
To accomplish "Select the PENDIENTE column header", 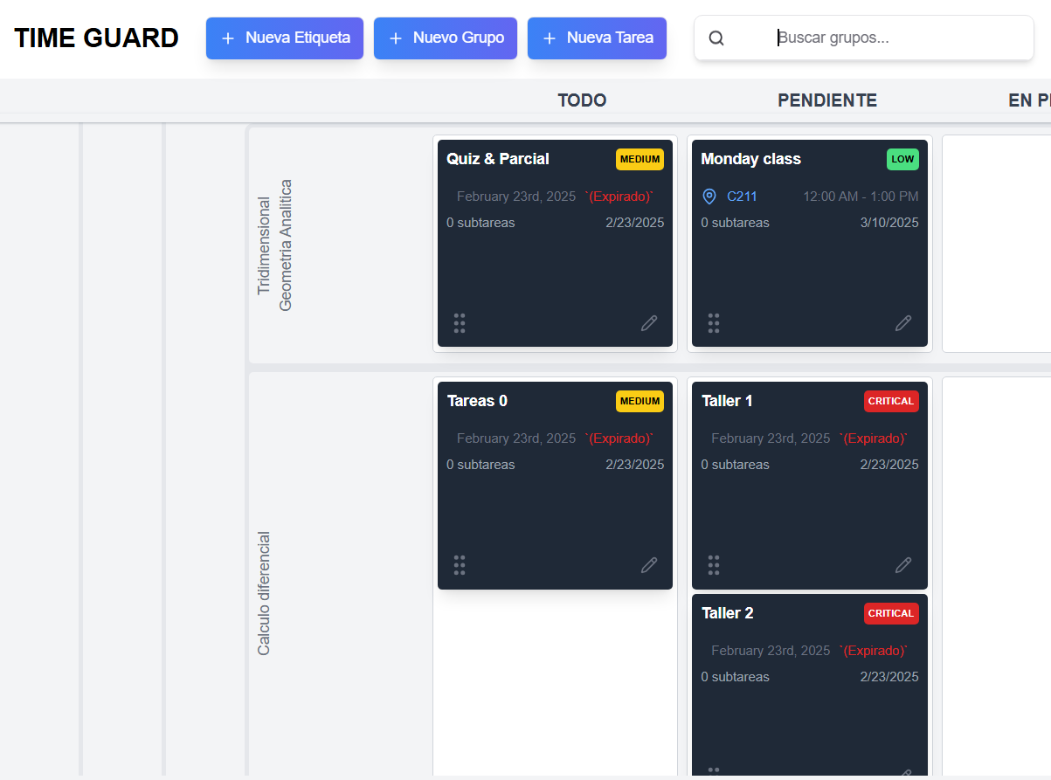I will pyautogui.click(x=827, y=100).
